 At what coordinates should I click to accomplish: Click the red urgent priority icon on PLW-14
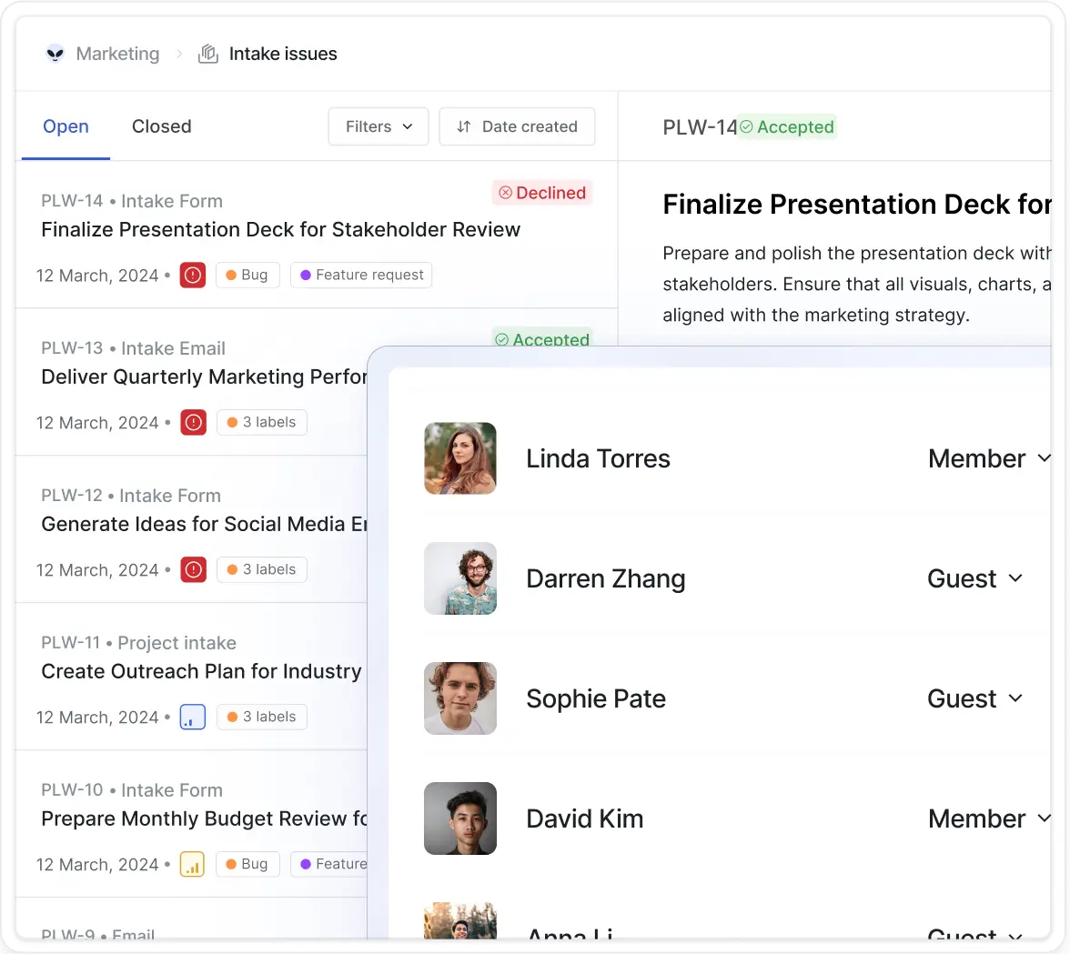coord(193,276)
